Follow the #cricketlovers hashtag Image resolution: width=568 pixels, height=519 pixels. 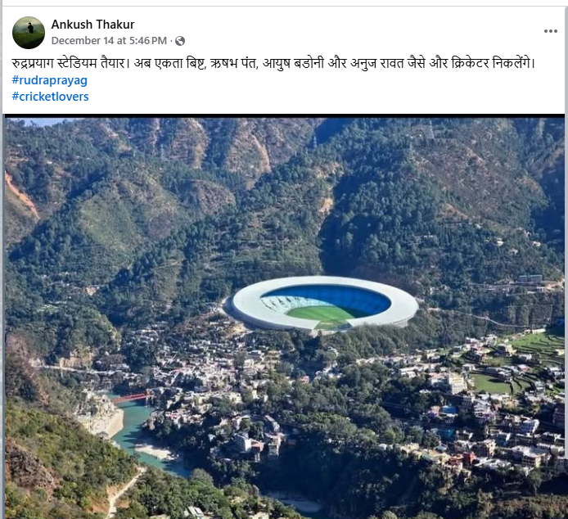coord(51,97)
